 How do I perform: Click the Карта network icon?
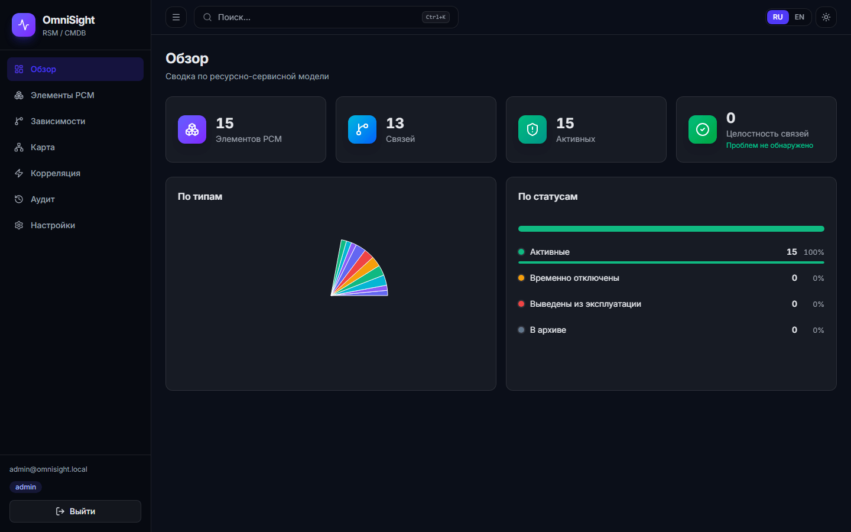click(x=19, y=147)
